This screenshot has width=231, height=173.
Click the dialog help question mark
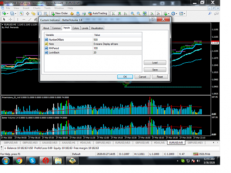(x=153, y=19)
